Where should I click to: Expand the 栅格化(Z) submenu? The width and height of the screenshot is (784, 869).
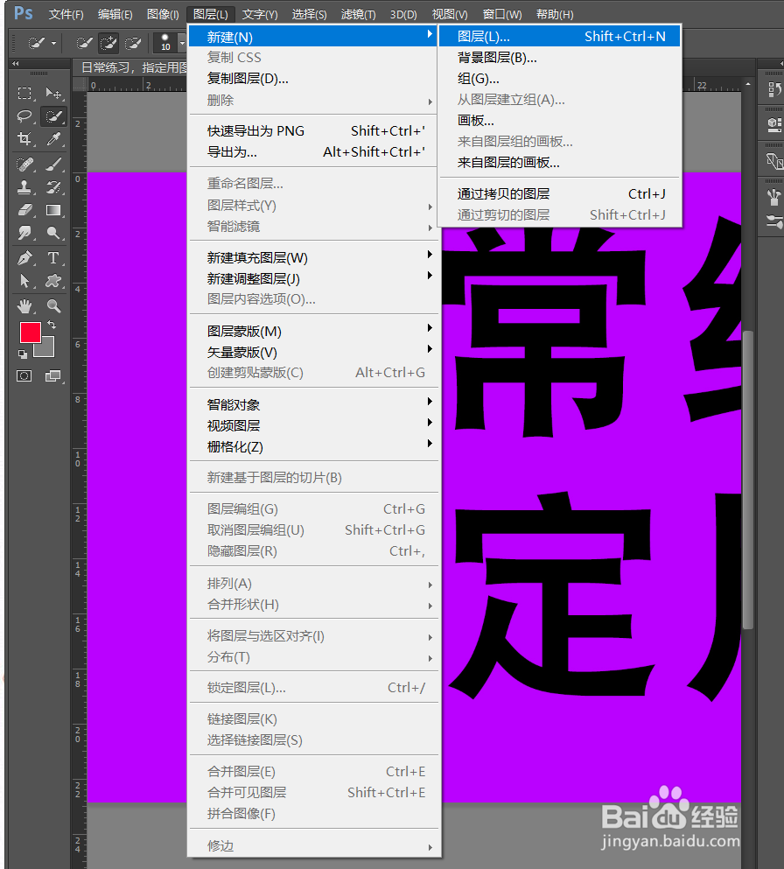point(314,446)
